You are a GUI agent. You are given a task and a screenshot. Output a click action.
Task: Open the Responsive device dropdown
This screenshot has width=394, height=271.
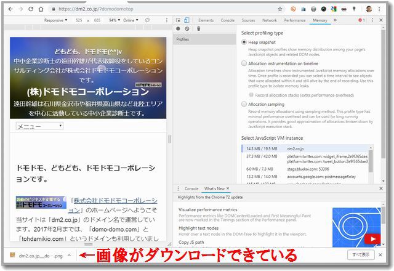[55, 20]
